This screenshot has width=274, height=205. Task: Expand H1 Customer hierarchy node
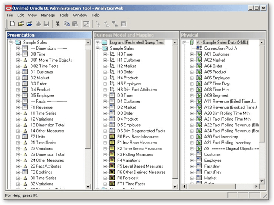coord(105,60)
